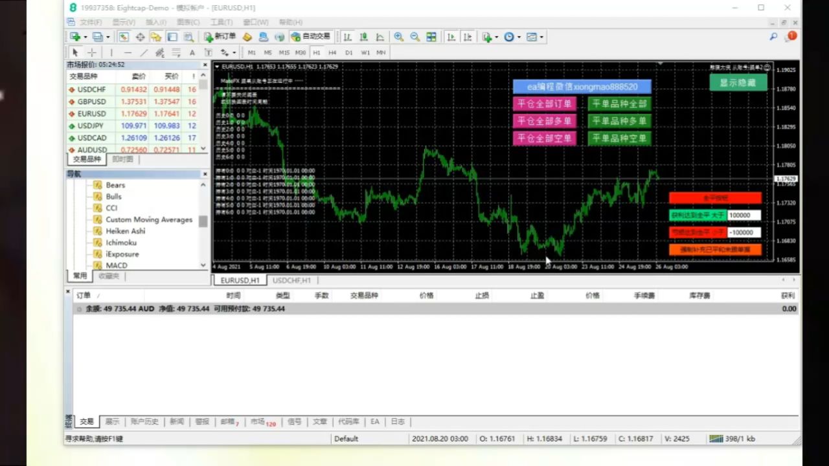This screenshot has height=466, width=829.
Task: Switch chart to line chart icon
Action: click(380, 37)
